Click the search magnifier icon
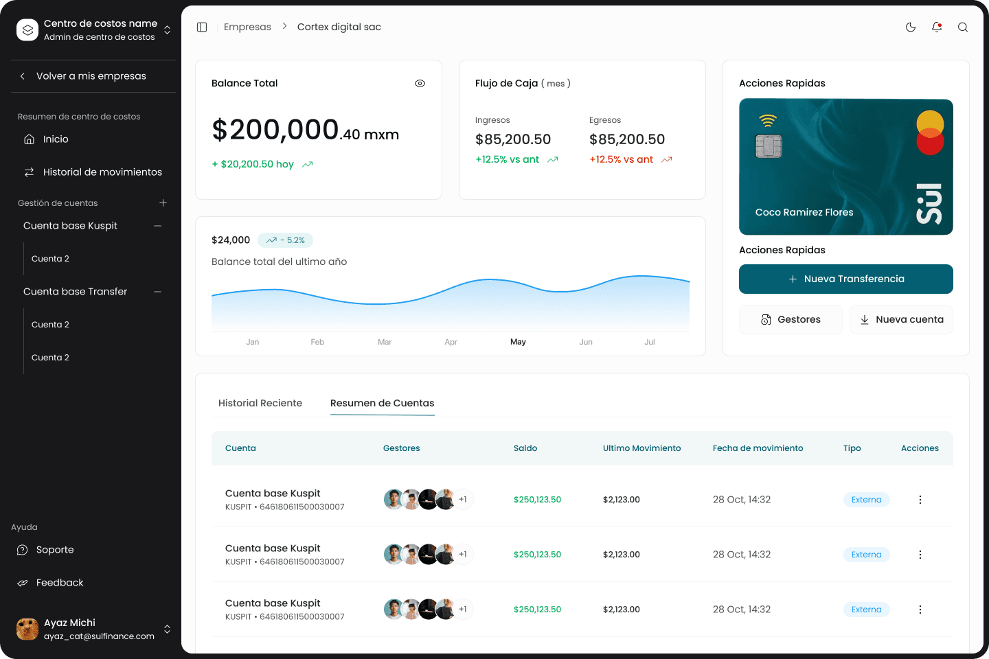989x659 pixels. 963,27
